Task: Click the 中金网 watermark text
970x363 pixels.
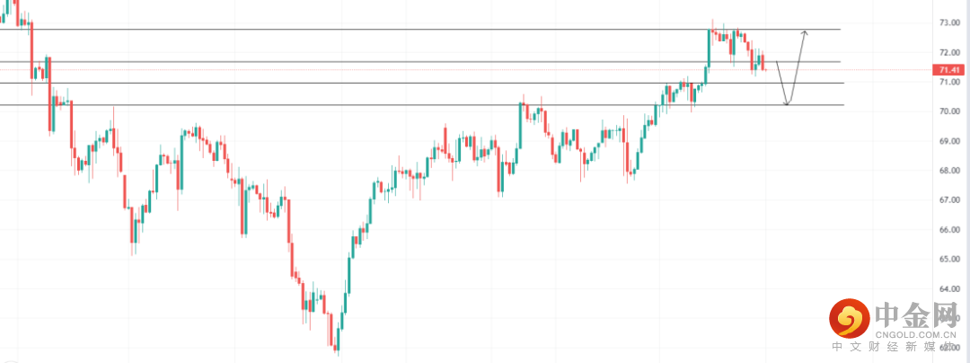Action: pyautogui.click(x=914, y=314)
